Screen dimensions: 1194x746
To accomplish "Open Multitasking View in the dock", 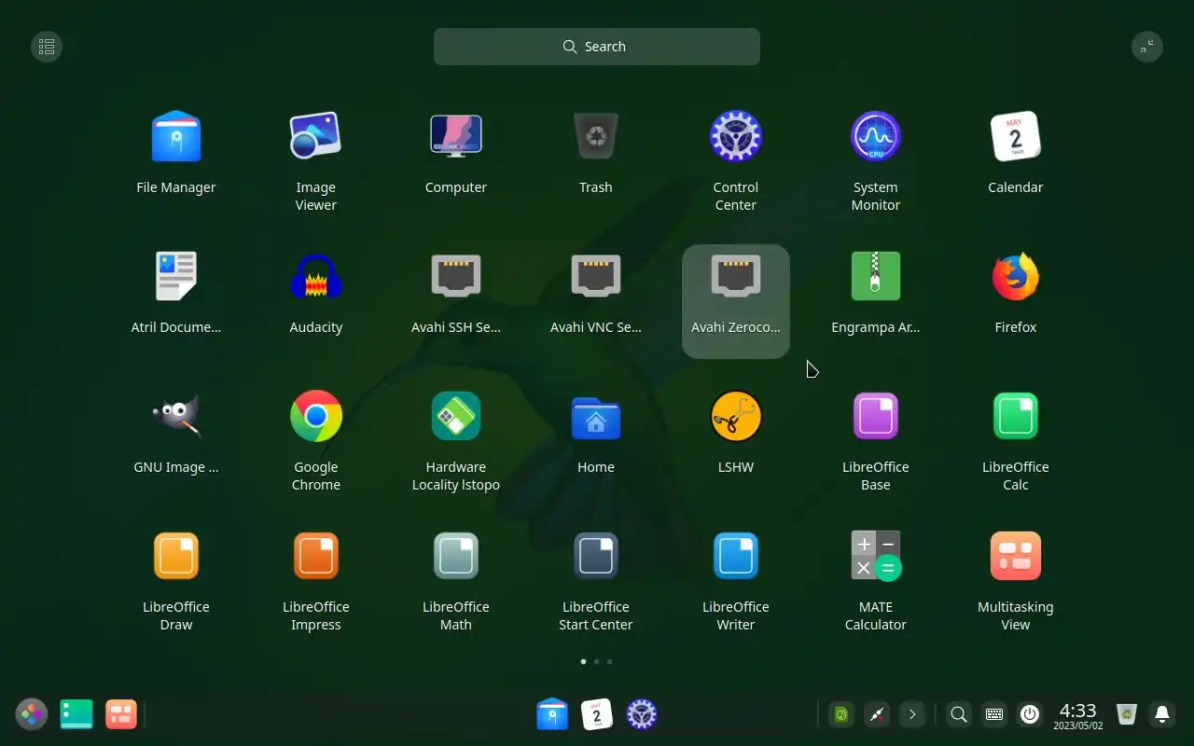I will (x=121, y=714).
